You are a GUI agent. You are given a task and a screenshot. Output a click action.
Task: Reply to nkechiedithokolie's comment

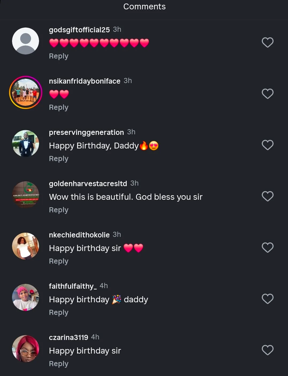tap(59, 261)
